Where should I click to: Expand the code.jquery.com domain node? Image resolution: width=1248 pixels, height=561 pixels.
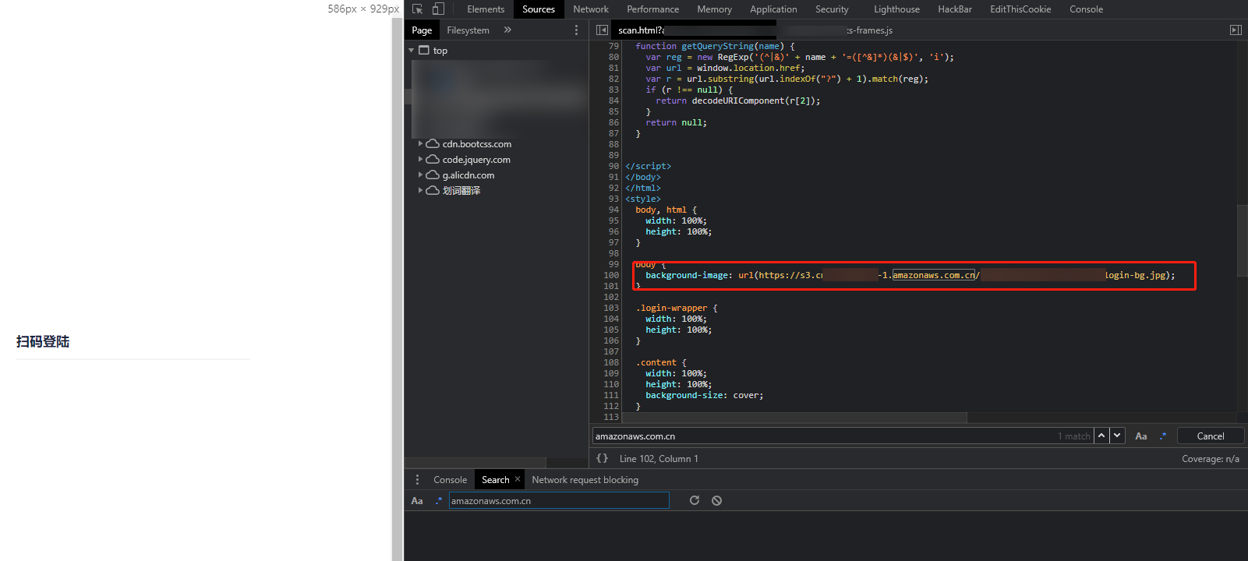click(x=420, y=160)
